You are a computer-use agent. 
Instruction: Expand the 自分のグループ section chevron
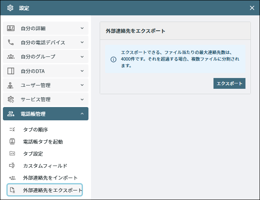pos(82,57)
